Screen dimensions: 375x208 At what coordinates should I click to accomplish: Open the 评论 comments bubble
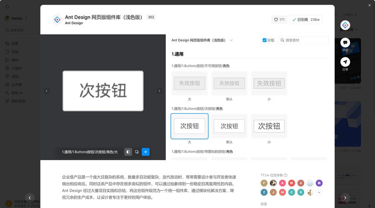pos(345,42)
